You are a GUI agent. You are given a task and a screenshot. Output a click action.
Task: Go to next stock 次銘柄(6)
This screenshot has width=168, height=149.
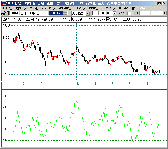[65, 8]
